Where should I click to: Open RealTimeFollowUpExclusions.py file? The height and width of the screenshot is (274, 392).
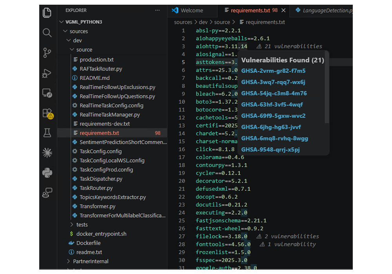coord(118,87)
